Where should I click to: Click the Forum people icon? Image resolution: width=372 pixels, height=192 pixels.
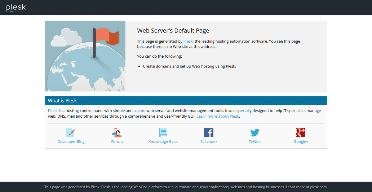pyautogui.click(x=117, y=133)
